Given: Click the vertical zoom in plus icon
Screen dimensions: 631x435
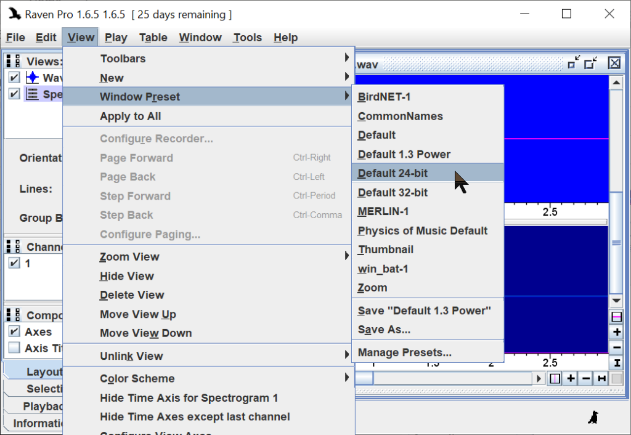Looking at the screenshot, I should coord(616,332).
